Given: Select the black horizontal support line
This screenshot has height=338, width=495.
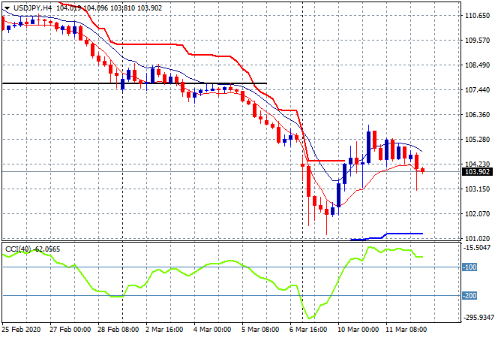Looking at the screenshot, I should click(75, 83).
